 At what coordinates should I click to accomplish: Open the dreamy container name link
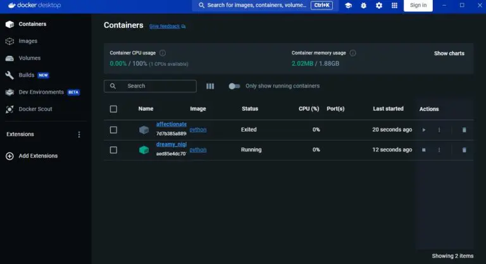171,144
